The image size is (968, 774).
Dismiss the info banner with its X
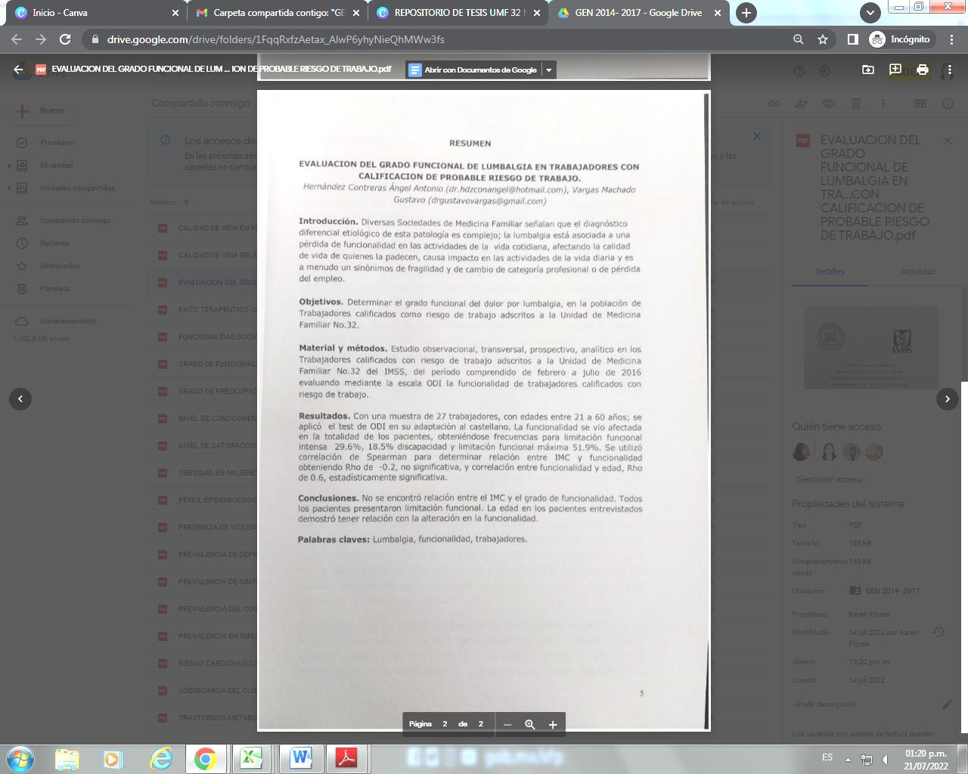pyautogui.click(x=757, y=137)
